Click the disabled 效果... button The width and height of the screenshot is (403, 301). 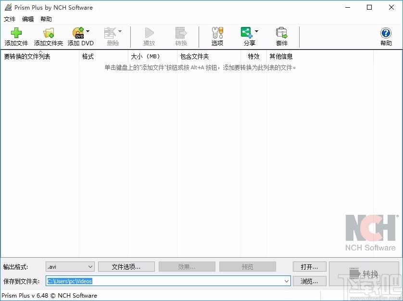pyautogui.click(x=187, y=267)
